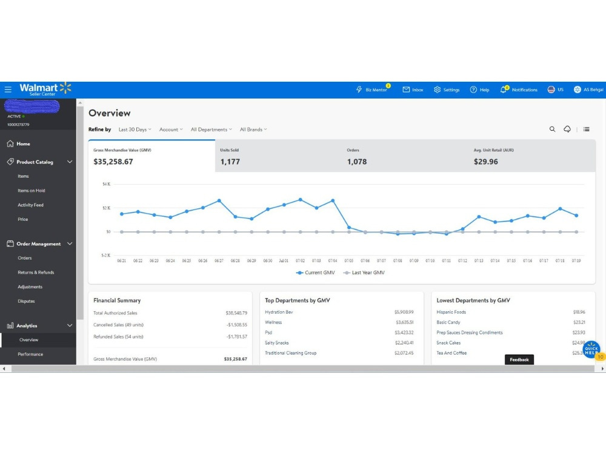Select Overview under Analytics

(x=29, y=340)
